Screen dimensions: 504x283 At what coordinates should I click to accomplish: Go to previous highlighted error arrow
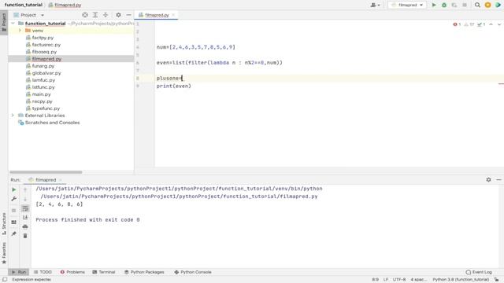pos(491,24)
